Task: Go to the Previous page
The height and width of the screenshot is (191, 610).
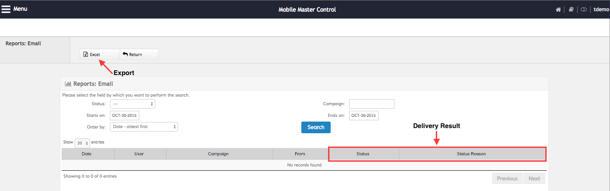Action: tap(507, 178)
